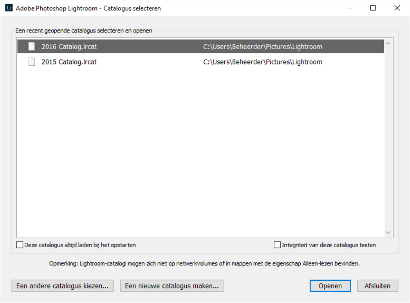This screenshot has height=303, width=410.
Task: Select the 2015 Catalog.lrcat entry
Action: pyautogui.click(x=201, y=62)
